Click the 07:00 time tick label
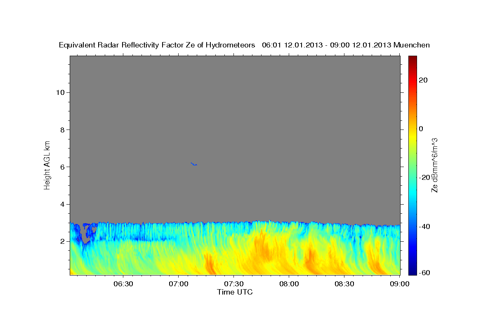 pyautogui.click(x=178, y=284)
